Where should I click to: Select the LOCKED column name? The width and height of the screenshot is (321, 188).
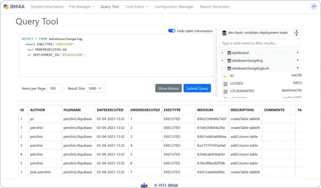pyautogui.click(x=236, y=83)
